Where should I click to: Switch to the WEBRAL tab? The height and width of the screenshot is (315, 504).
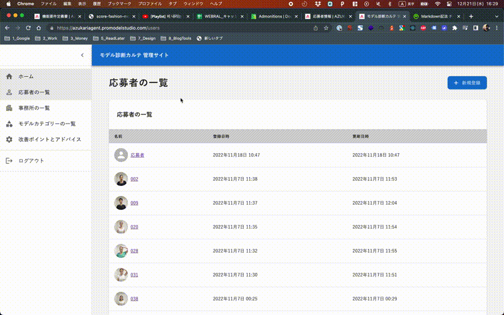tap(220, 16)
